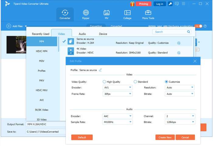Select MP4 format category
Image resolution: width=213 pixels, height=146 pixels.
[42, 41]
